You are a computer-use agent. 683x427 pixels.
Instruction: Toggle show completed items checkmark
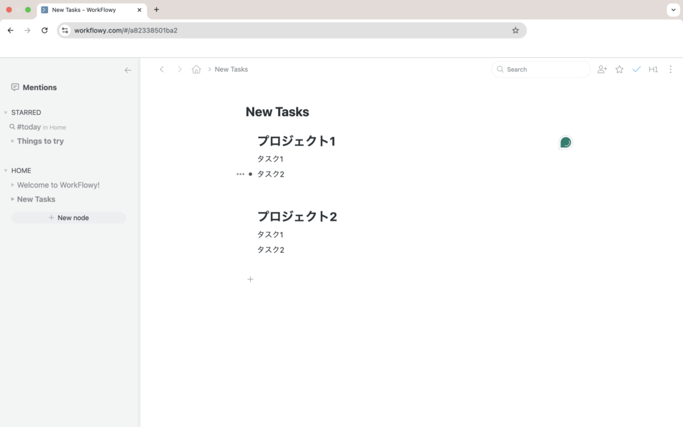tap(636, 69)
